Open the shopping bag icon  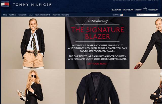[x=145, y=10]
